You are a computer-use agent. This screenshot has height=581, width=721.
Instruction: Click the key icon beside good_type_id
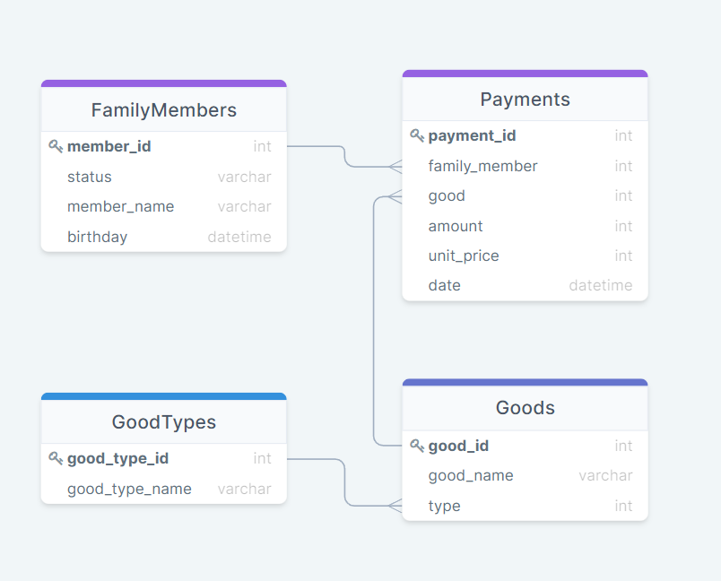point(56,458)
